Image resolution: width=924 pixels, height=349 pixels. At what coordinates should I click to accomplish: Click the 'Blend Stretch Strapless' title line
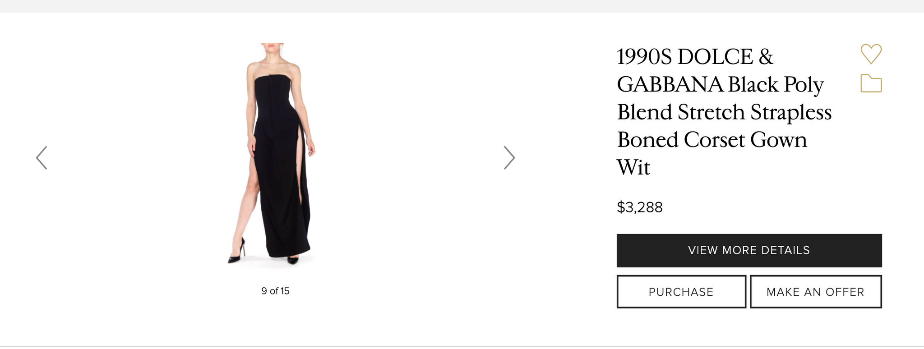[724, 112]
